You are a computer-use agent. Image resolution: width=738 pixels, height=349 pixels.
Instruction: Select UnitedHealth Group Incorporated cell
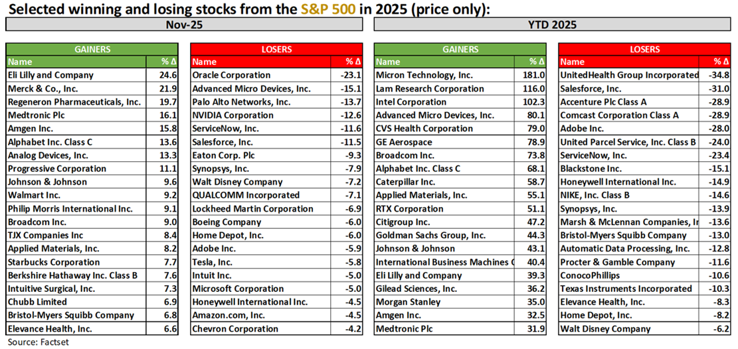pyautogui.click(x=629, y=76)
